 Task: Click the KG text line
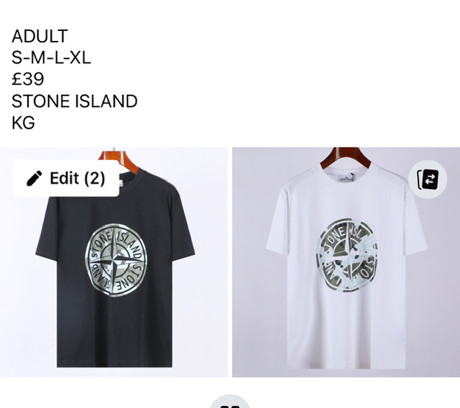click(23, 123)
